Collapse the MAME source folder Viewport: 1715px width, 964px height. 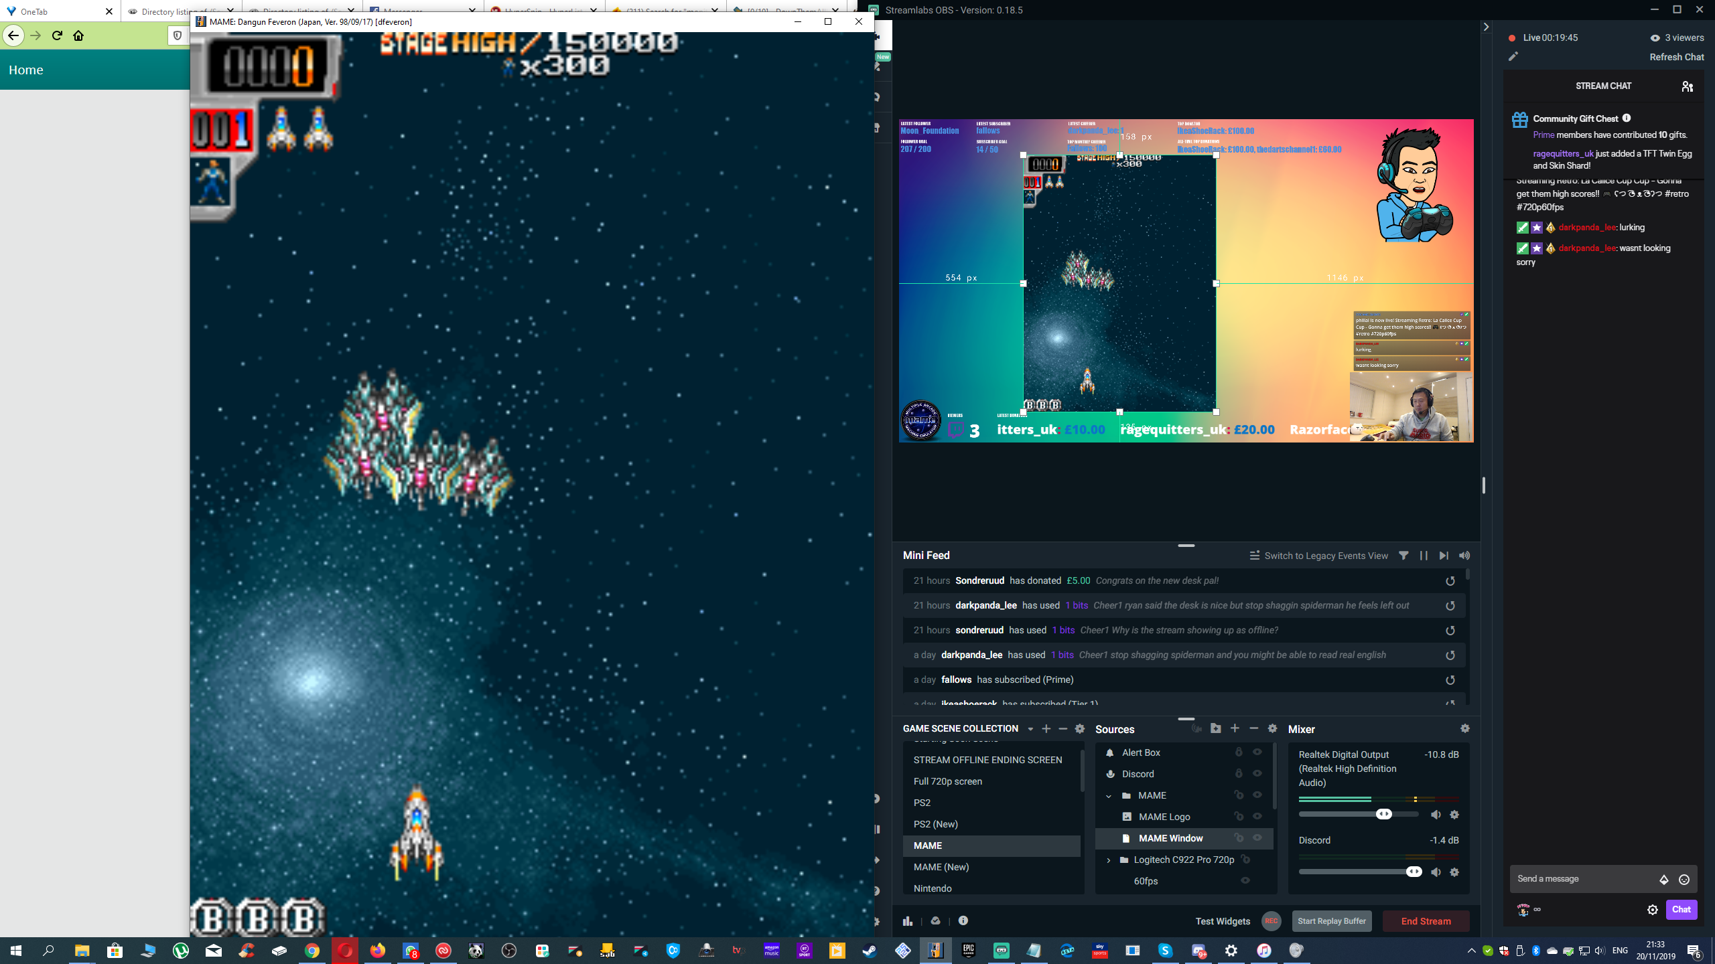tap(1109, 796)
